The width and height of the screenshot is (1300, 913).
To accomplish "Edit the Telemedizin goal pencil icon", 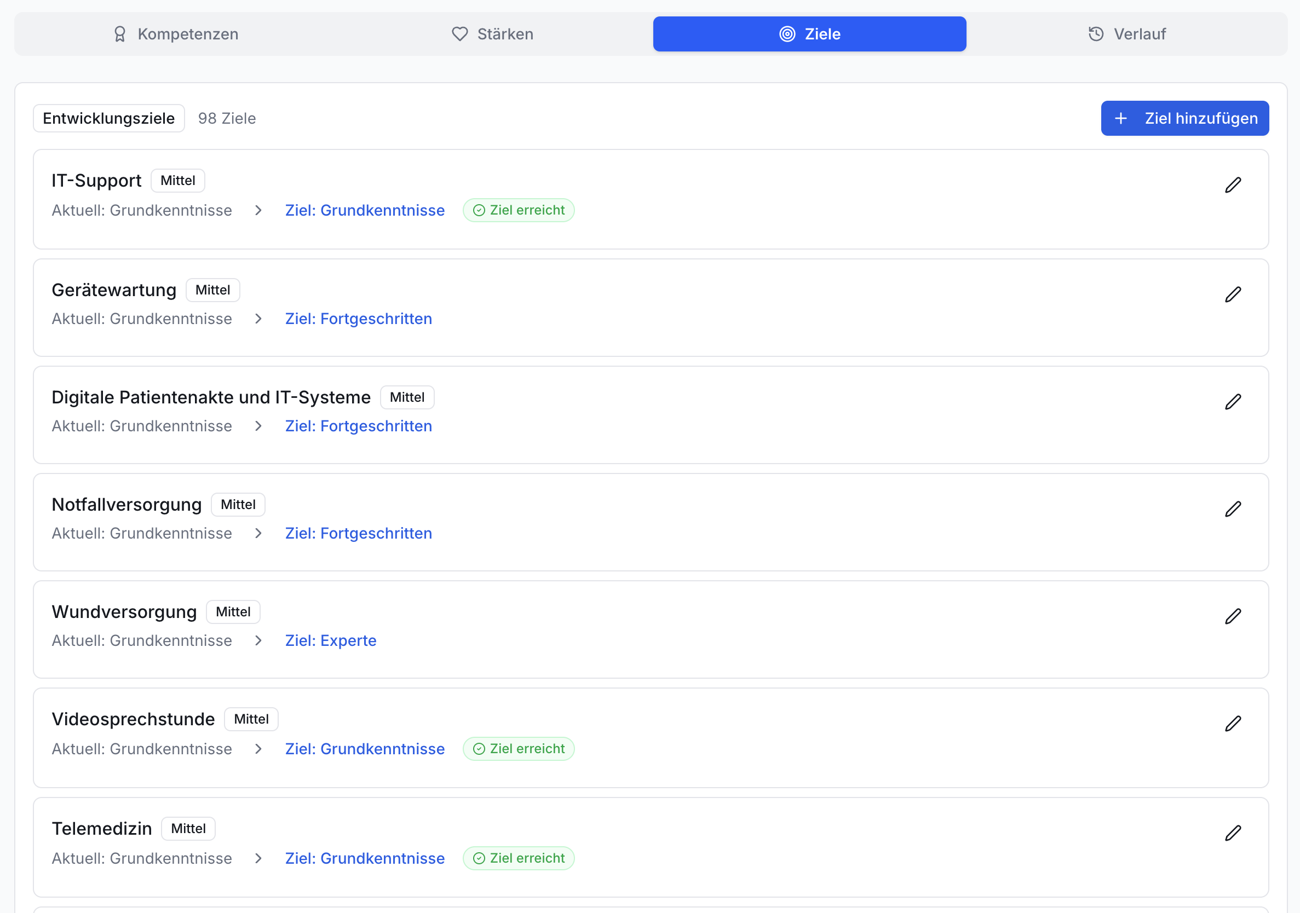I will coord(1233,833).
